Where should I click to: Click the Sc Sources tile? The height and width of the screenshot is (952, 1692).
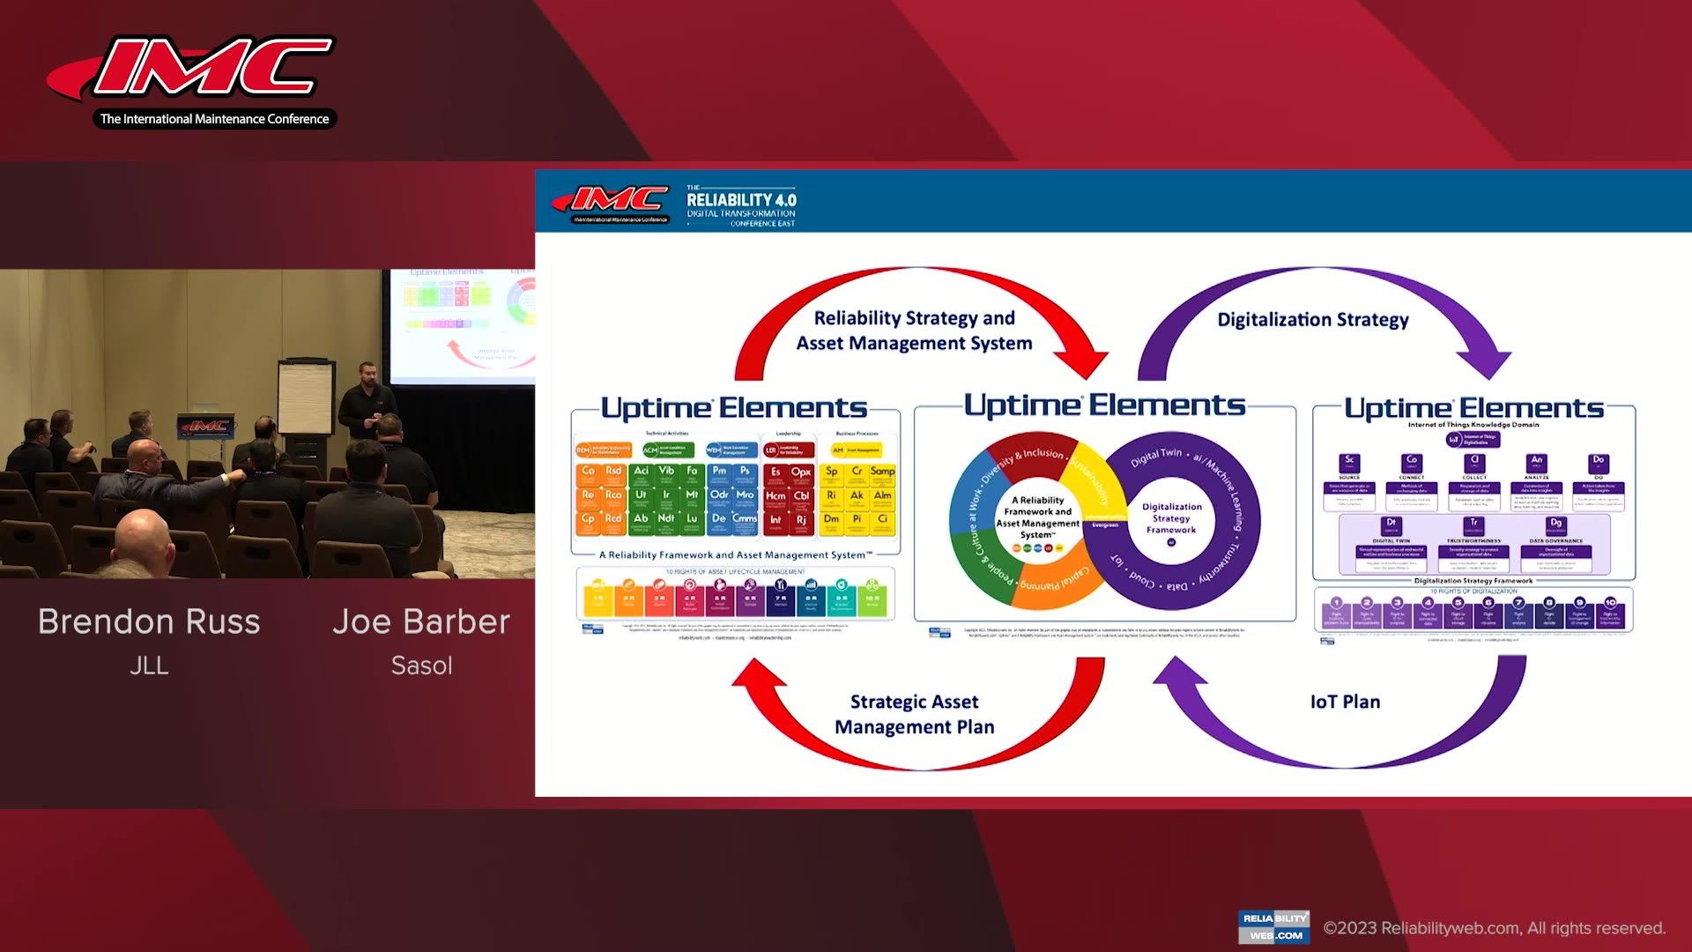(1350, 464)
